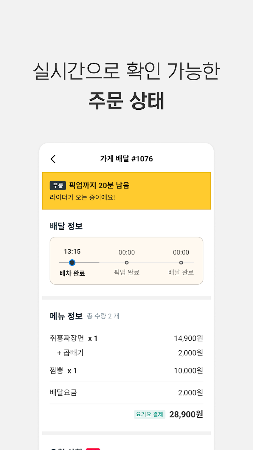Open the 가게 배달 #1076 title

click(126, 159)
